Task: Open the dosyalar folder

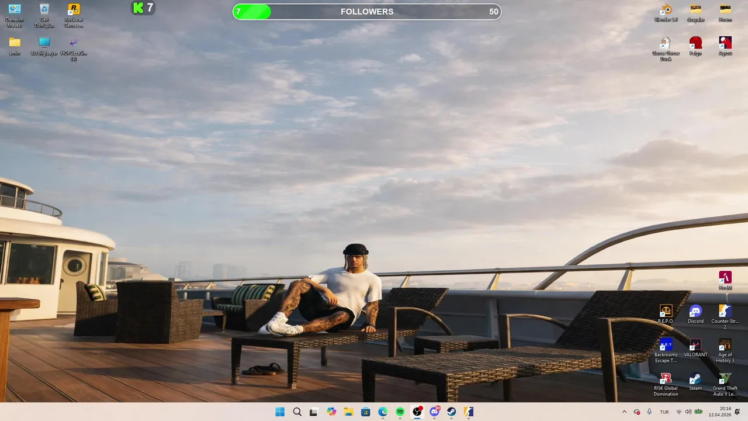Action: (x=695, y=13)
